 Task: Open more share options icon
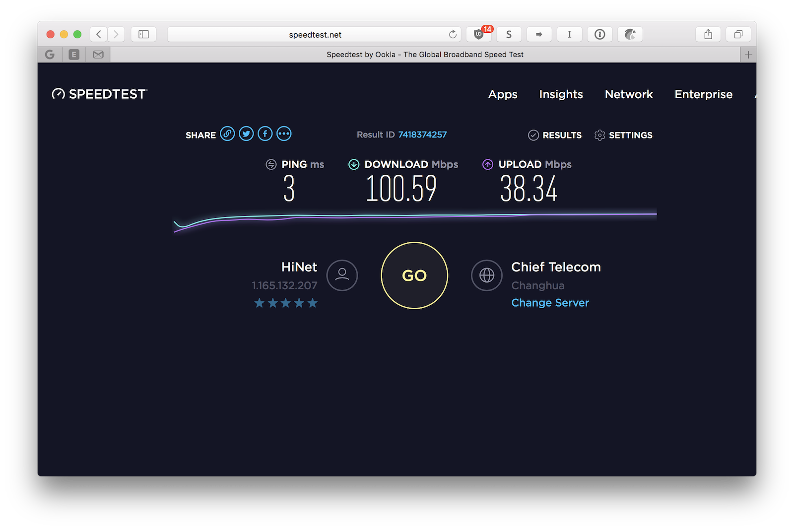click(x=284, y=134)
